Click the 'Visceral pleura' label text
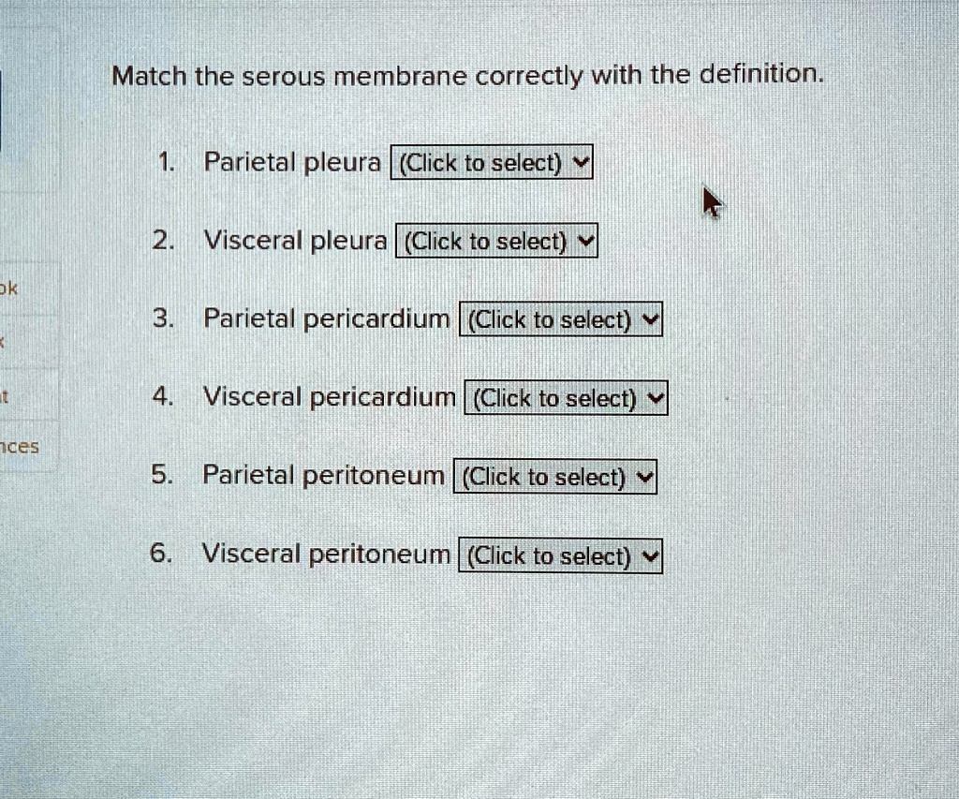This screenshot has height=799, width=959. [295, 242]
